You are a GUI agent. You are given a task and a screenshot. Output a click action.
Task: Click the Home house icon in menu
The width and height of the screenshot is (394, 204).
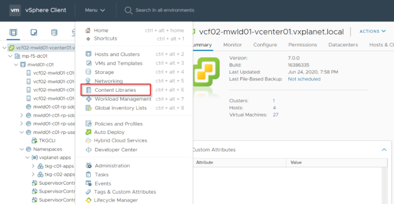(88, 30)
